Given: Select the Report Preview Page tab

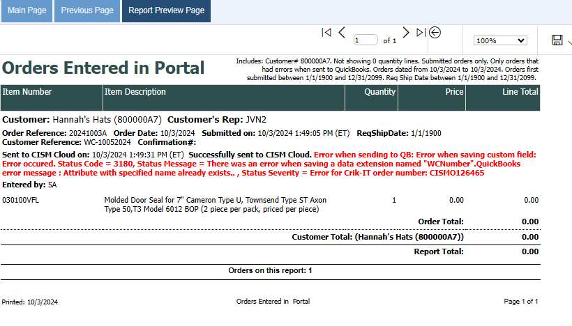Looking at the screenshot, I should point(166,11).
